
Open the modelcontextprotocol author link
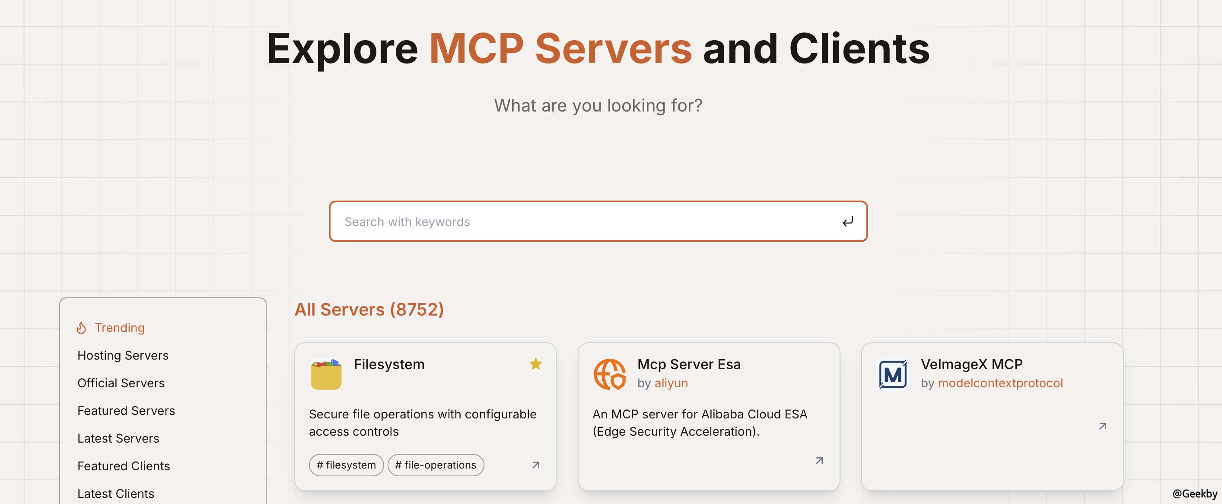pos(1000,383)
